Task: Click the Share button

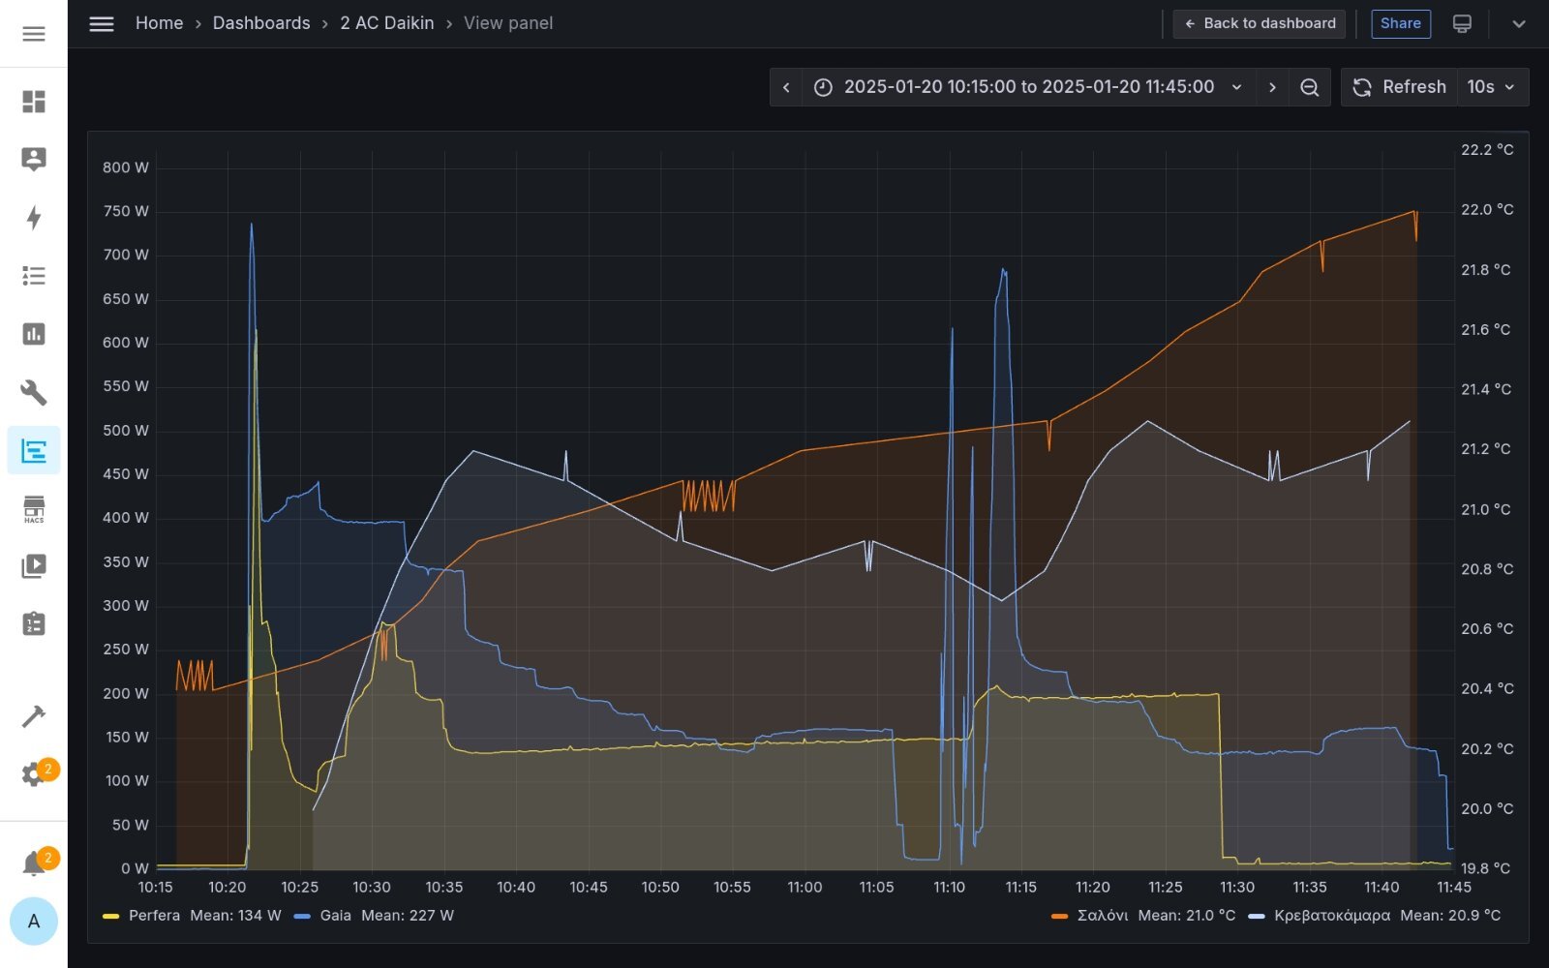Action: click(1401, 23)
